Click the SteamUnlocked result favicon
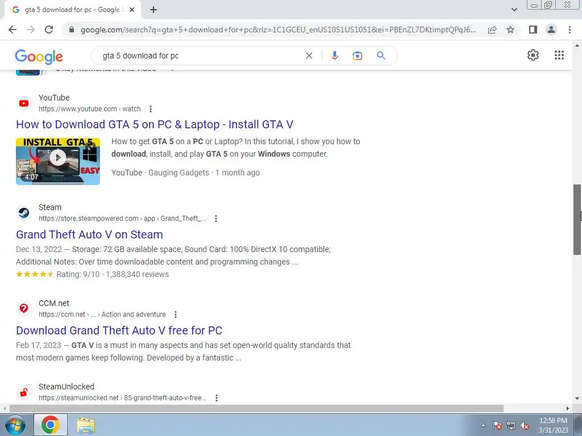The height and width of the screenshot is (436, 582). tap(24, 392)
